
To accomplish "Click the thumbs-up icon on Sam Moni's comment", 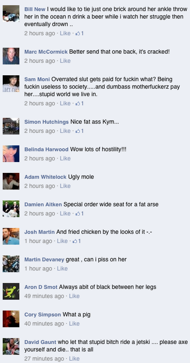I will point(78,103).
